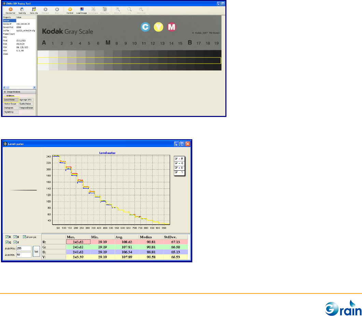This screenshot has height=316, width=362.
Task: Click the B Avg cell 106.34
Action: coord(127,252)
